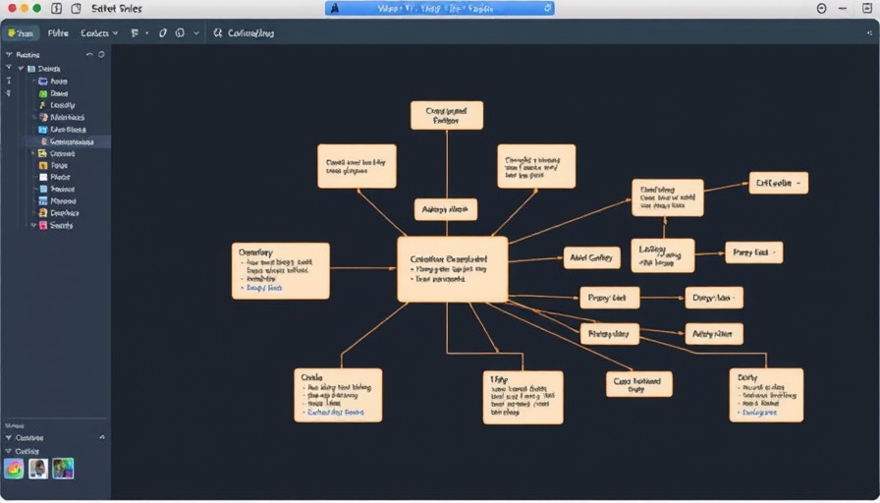Collapse the root tree node with its arrow
Image resolution: width=880 pixels, height=503 pixels.
21,69
